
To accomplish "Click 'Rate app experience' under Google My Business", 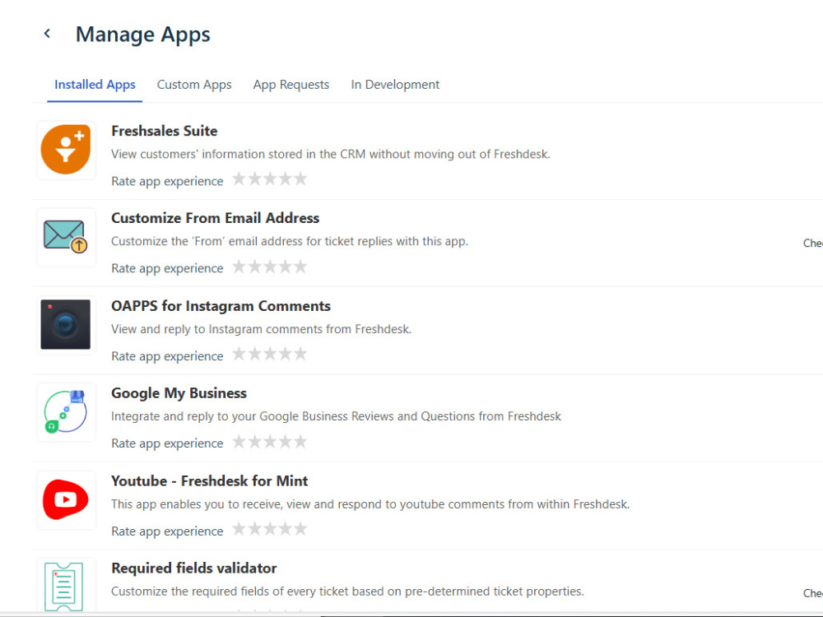I will click(167, 444).
